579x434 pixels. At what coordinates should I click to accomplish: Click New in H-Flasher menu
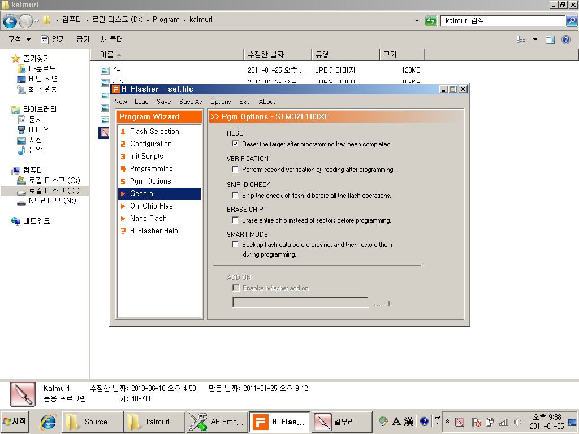pos(120,102)
